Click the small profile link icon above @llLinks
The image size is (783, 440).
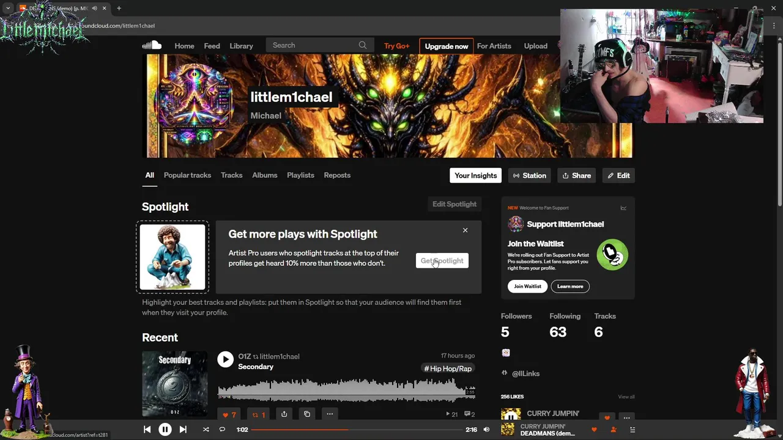tap(505, 353)
